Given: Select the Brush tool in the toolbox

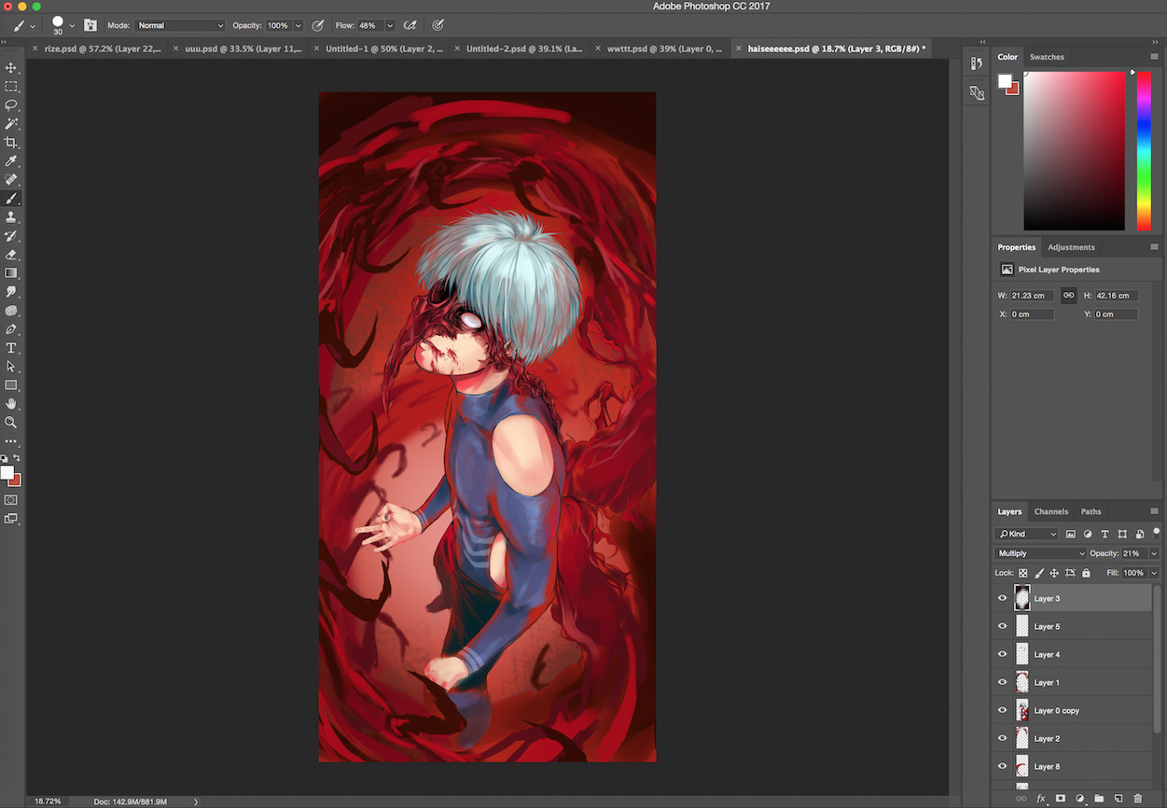Looking at the screenshot, I should click(x=11, y=199).
